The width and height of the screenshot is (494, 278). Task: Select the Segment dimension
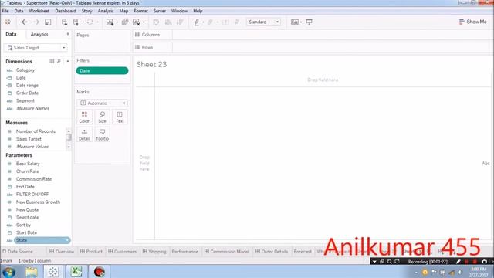[25, 100]
